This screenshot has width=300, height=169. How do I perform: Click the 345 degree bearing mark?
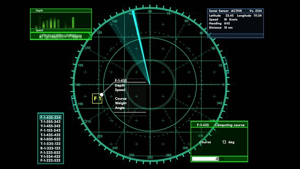[219, 103]
